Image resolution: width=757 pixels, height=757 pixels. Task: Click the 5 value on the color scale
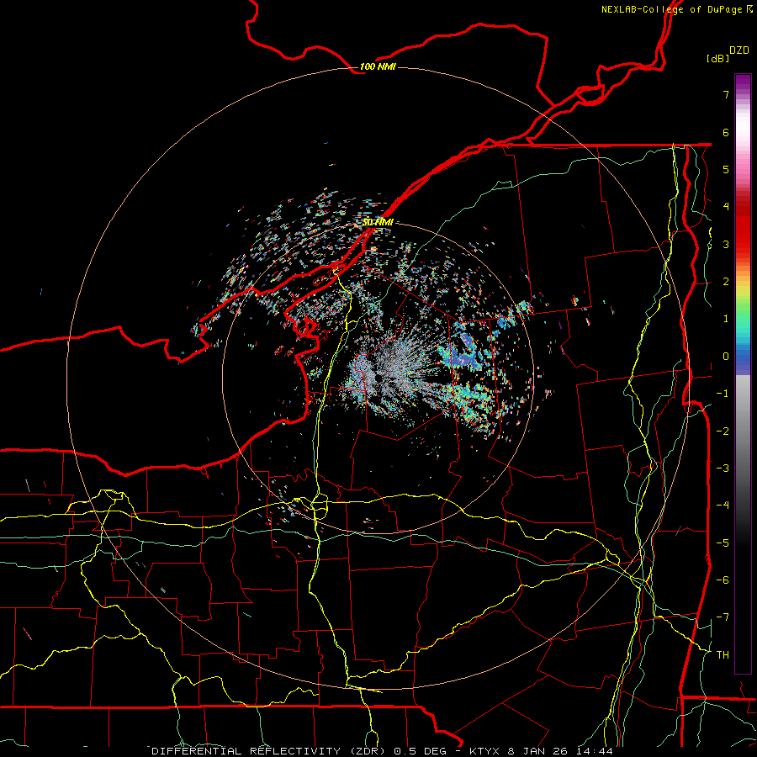(726, 169)
